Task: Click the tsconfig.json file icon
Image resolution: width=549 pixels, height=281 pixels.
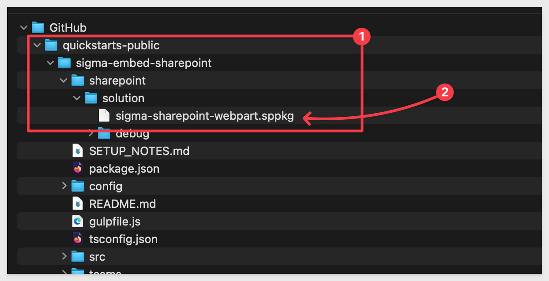Action: 78,239
